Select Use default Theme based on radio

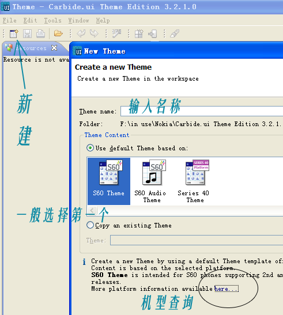click(x=90, y=148)
